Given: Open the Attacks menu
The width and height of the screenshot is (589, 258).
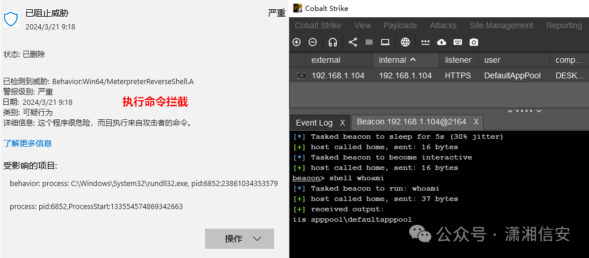Looking at the screenshot, I should click(x=443, y=25).
